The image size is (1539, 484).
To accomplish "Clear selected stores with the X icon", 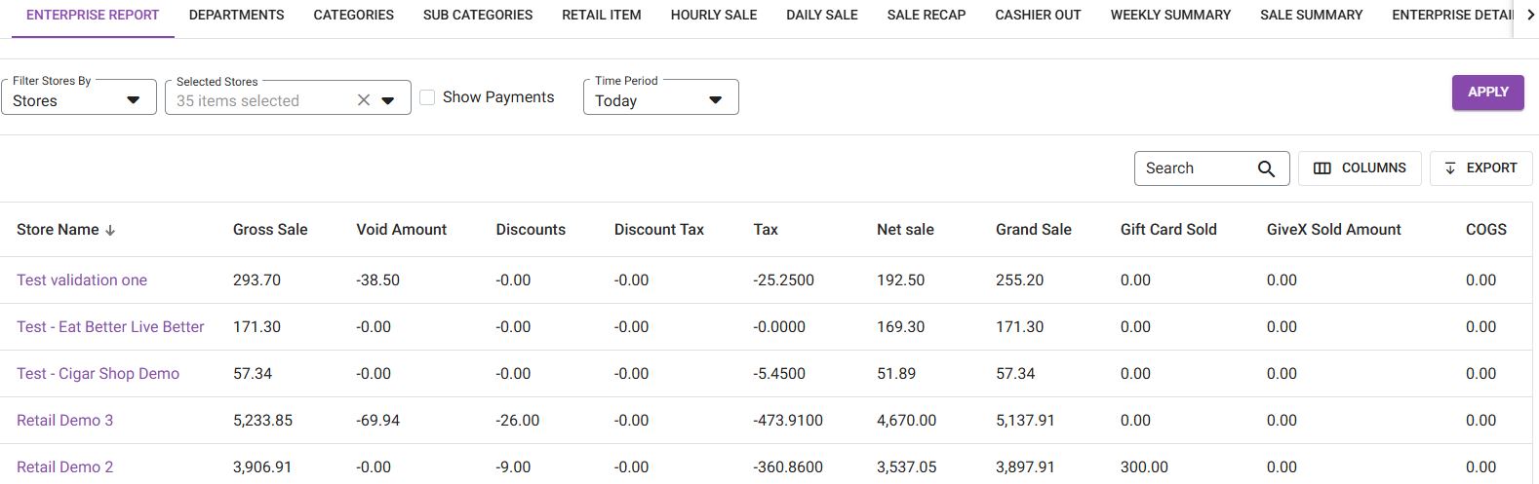I will coord(364,100).
